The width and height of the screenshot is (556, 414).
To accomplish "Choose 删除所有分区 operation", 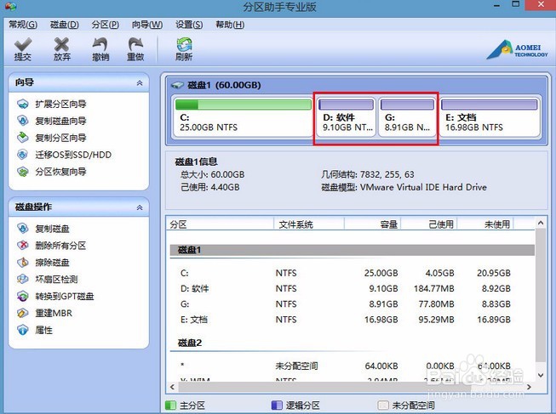I will 60,246.
